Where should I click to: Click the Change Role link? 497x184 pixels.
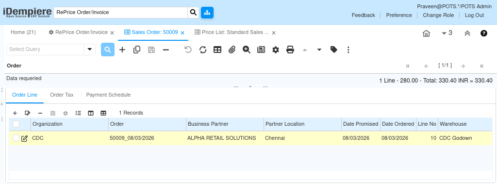coord(438,15)
